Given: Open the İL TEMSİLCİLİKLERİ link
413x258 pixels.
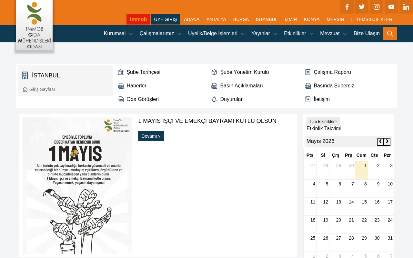Looking at the screenshot, I should tap(372, 19).
